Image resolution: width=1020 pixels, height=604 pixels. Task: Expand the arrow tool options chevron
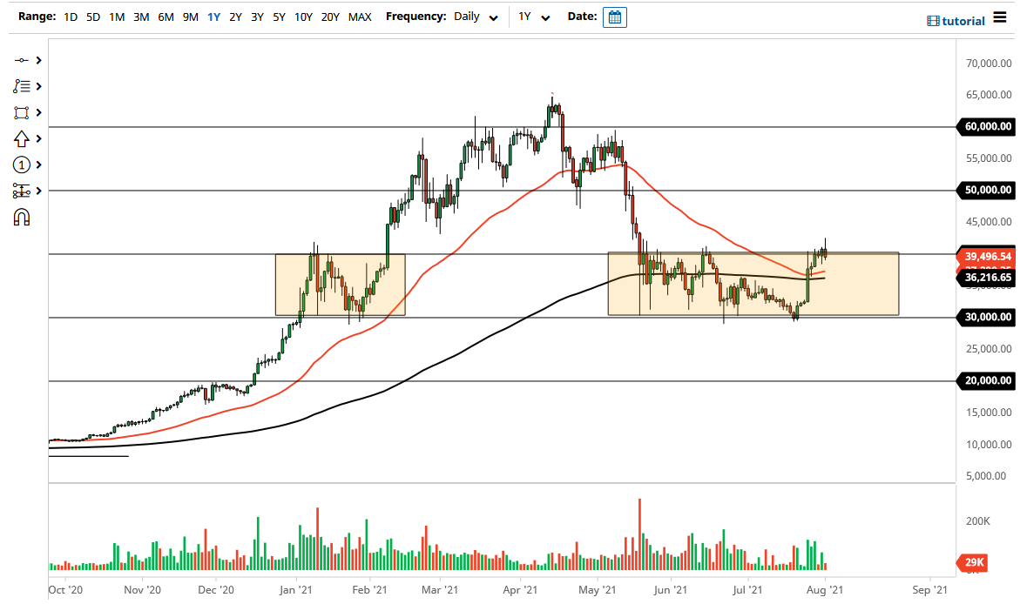tap(39, 139)
